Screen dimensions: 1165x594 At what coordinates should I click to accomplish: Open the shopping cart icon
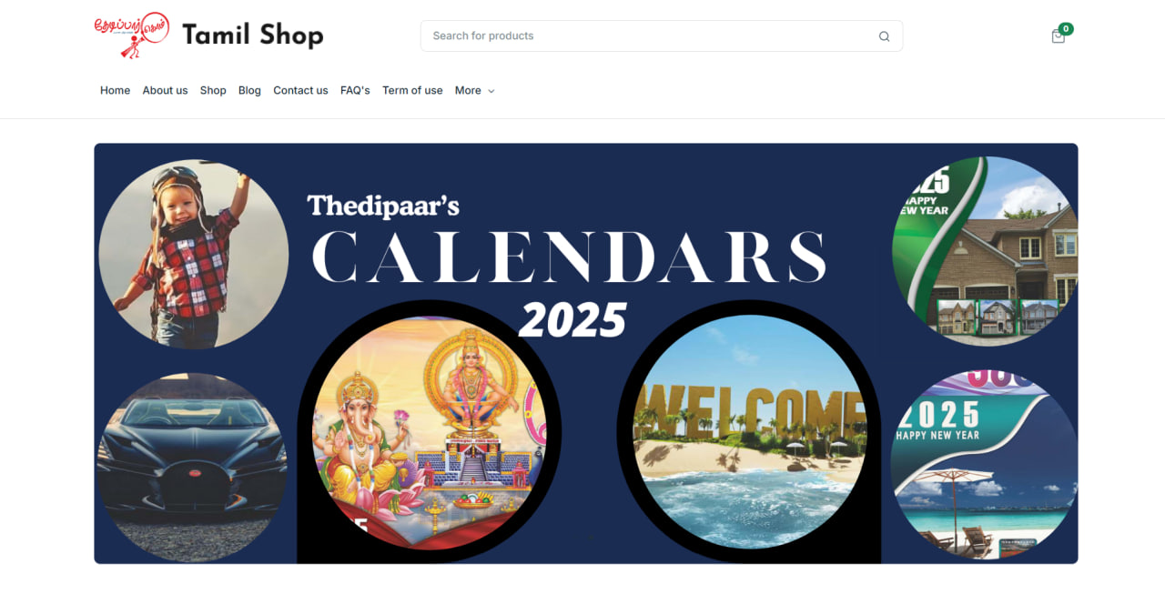click(1058, 36)
